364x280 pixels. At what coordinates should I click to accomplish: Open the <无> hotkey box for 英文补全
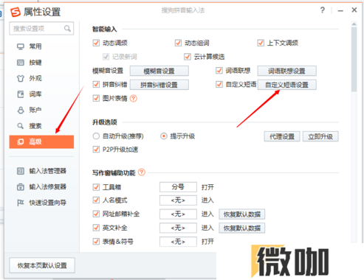pos(178,228)
